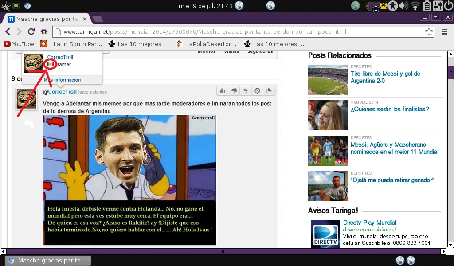Viewport: 454px width, 266px height.
Task: Go back to the previous page
Action: pyautogui.click(x=8, y=31)
